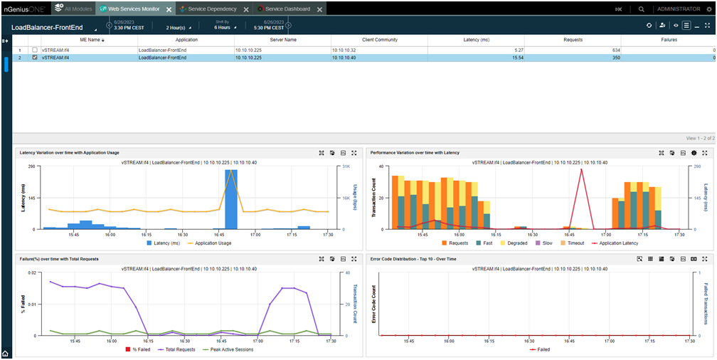Maximize the Failure(%) over time panel
The height and width of the screenshot is (360, 717).
(354, 259)
